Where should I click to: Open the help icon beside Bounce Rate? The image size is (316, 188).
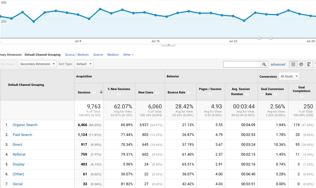click(189, 92)
